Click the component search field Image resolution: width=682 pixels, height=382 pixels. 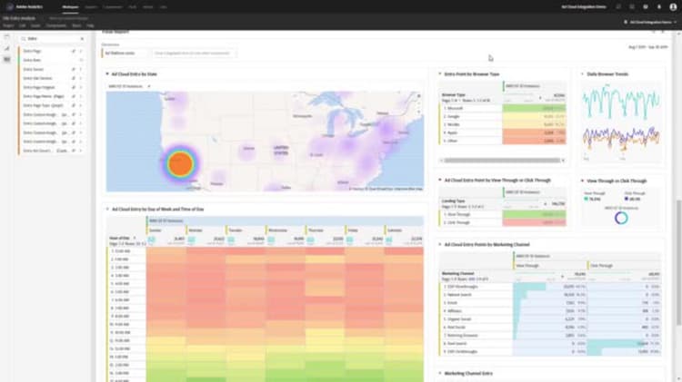coord(52,39)
